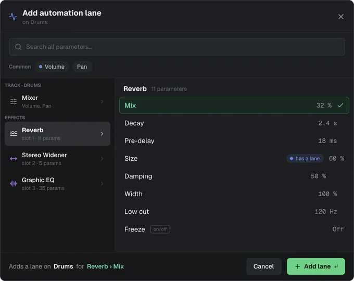The width and height of the screenshot is (354, 281).
Task: Click the '11 parameters' count label
Action: click(x=169, y=89)
